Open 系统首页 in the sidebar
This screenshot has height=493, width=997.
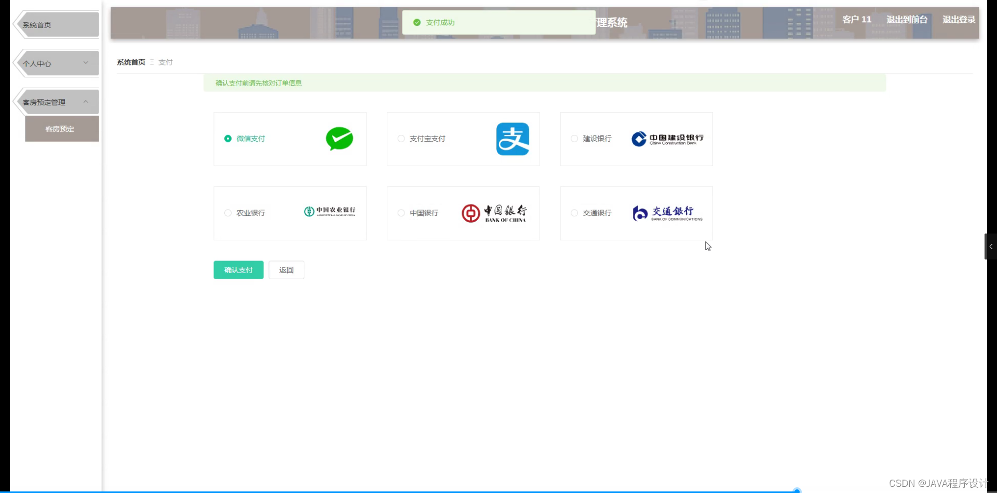coord(56,25)
